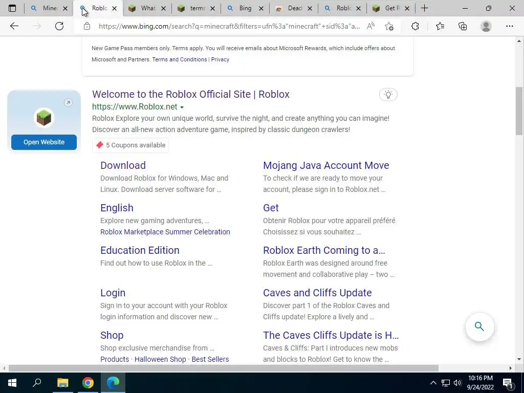The height and width of the screenshot is (393, 524).
Task: Expand dropdown arrow next to Roblox.net URL
Action: point(182,107)
